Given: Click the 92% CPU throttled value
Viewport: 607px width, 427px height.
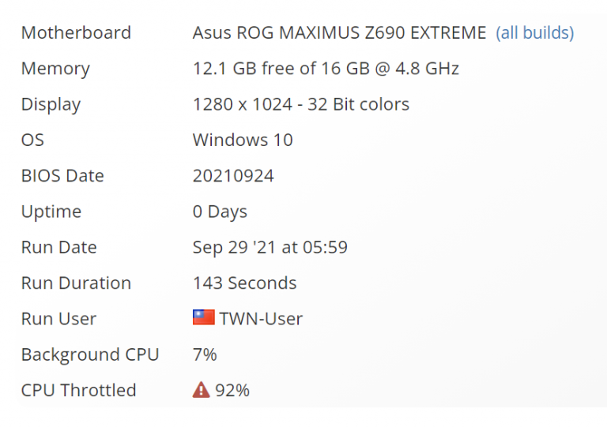Looking at the screenshot, I should pyautogui.click(x=232, y=390).
